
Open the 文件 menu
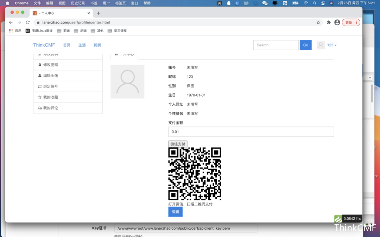tap(37, 3)
